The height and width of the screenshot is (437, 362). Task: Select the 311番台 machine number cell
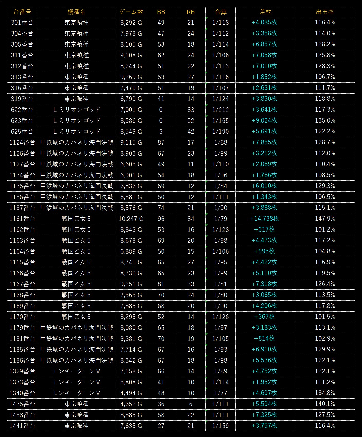pos(22,55)
